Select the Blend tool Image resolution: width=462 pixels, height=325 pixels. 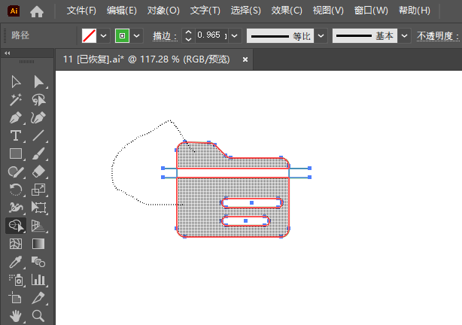tap(38, 262)
